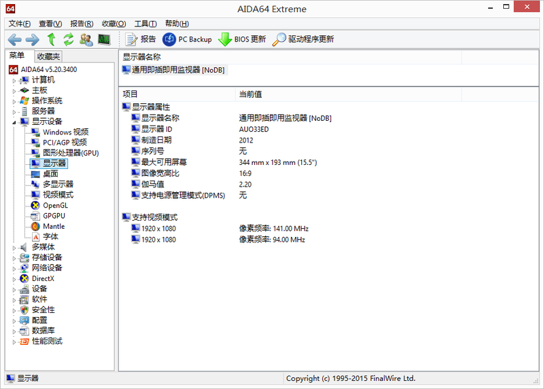Click the 存储设备 storage icon
Screen dimensions: 544x389
point(24,257)
